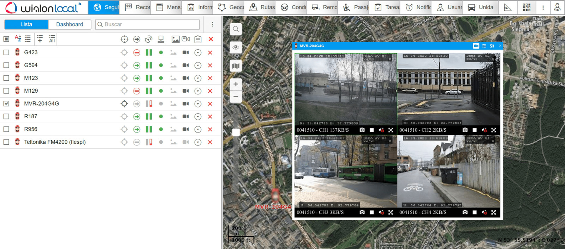Click the video camera icon for G423
The width and height of the screenshot is (565, 249).
pos(185,52)
